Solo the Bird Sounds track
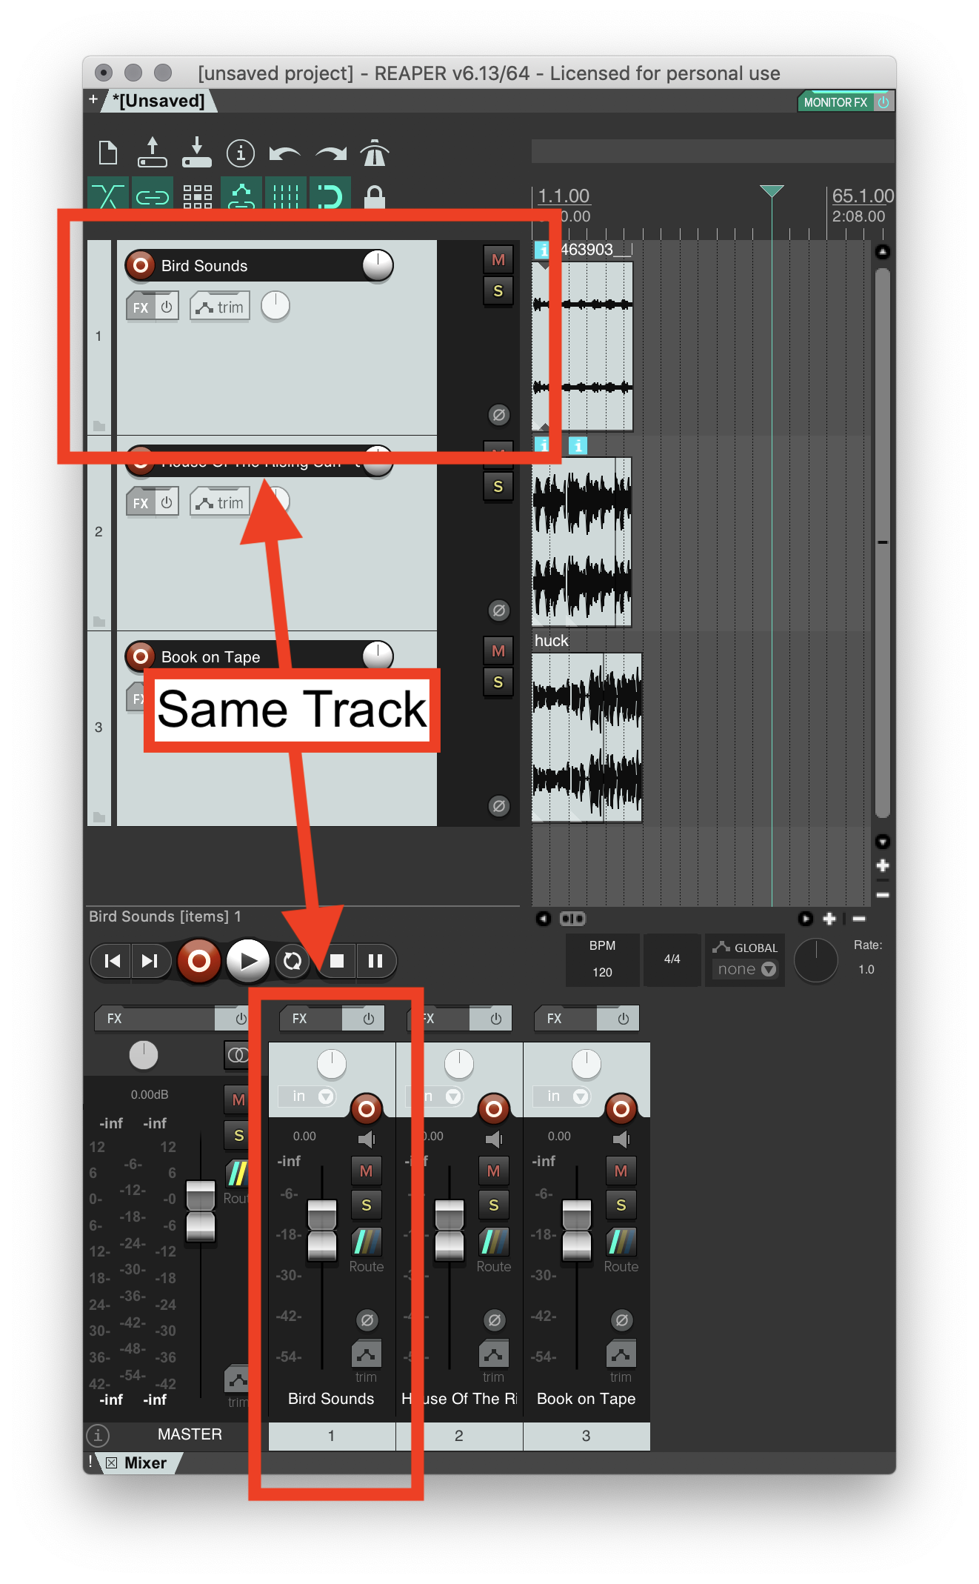 (498, 291)
